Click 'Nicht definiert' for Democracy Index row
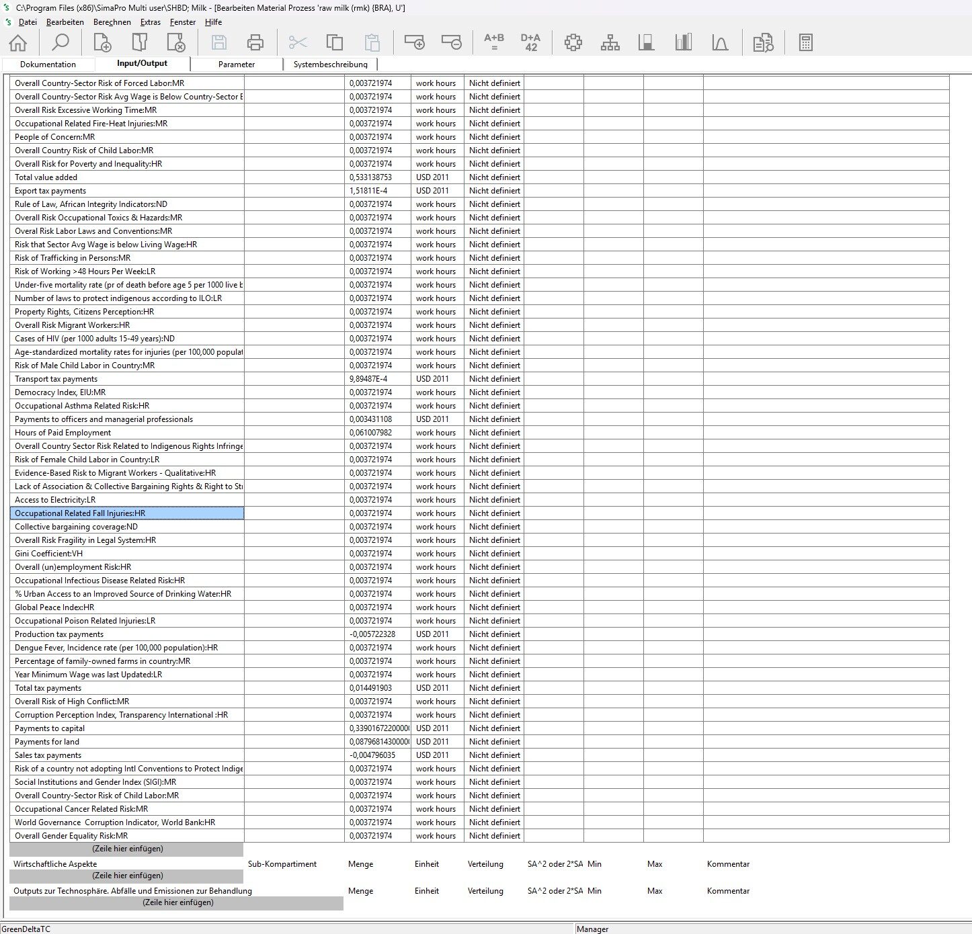 (494, 392)
